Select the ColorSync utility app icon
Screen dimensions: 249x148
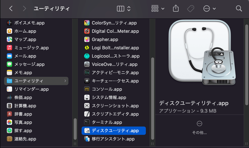tap(87, 23)
